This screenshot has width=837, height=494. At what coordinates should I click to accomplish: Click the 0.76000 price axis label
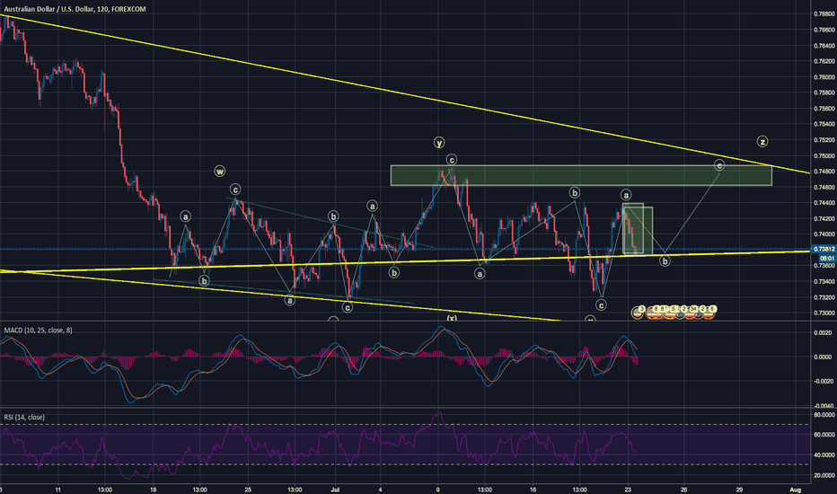[x=824, y=77]
